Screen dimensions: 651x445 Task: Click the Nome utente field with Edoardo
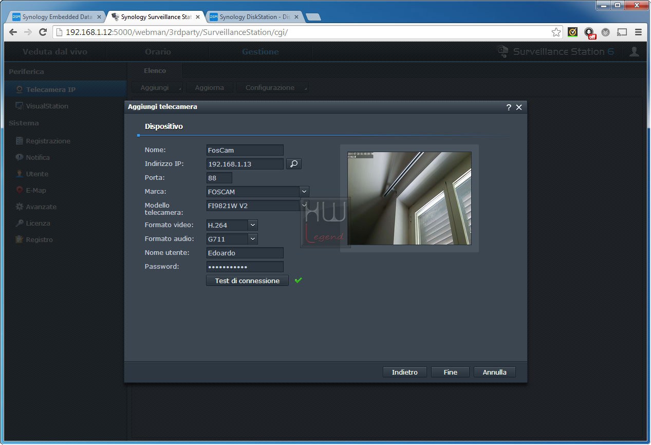pos(245,253)
